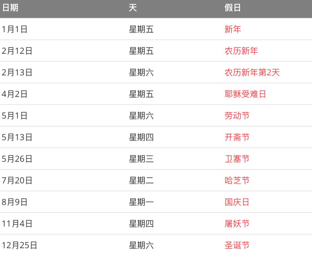Image resolution: width=312 pixels, height=255 pixels.
Task: Click the 天 column header
Action: pyautogui.click(x=133, y=8)
